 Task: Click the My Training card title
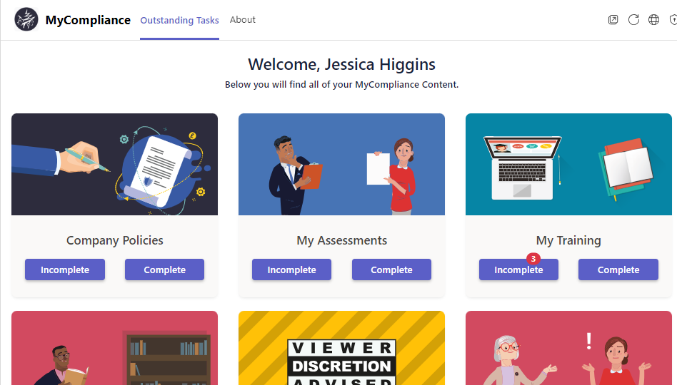coord(568,240)
